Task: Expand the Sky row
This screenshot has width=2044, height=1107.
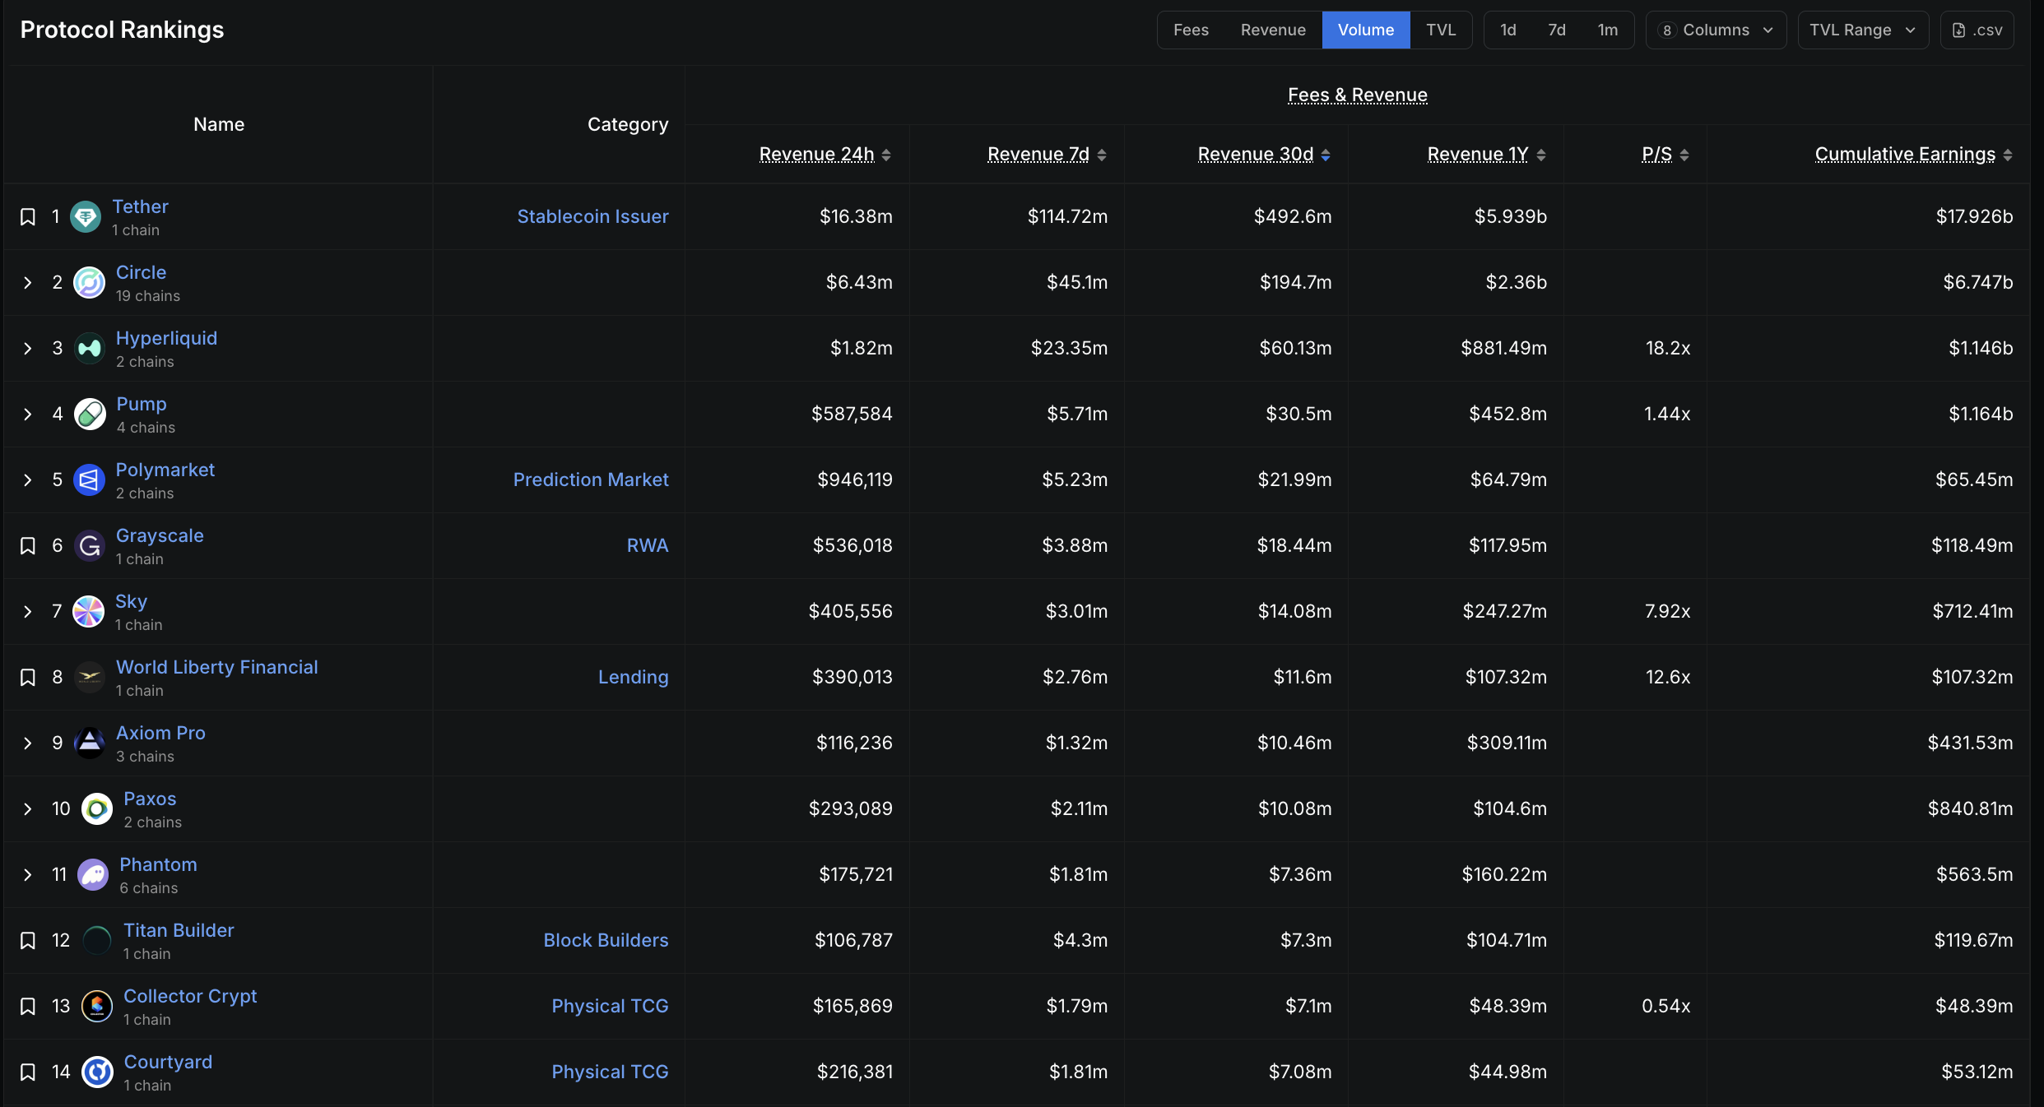Action: 28,612
